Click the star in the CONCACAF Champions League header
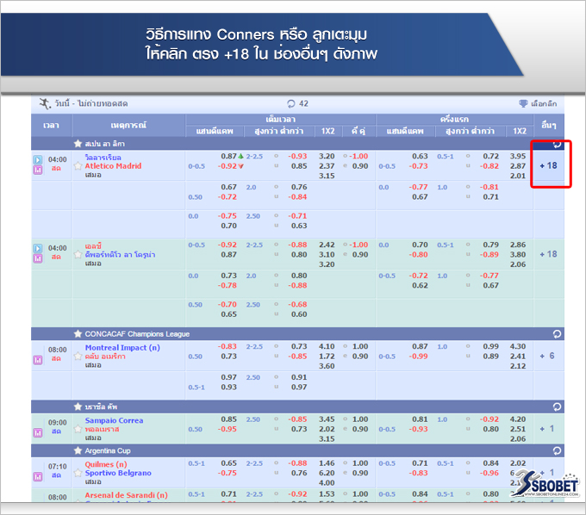This screenshot has width=586, height=515. pyautogui.click(x=78, y=333)
